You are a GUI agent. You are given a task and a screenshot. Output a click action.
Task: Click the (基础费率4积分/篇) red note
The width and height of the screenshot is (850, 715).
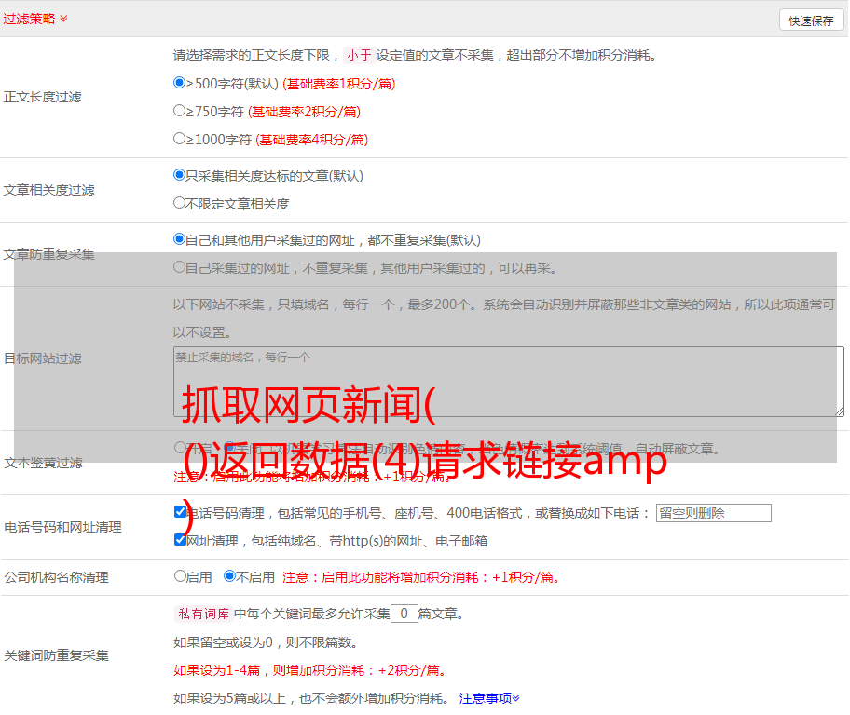(x=311, y=140)
